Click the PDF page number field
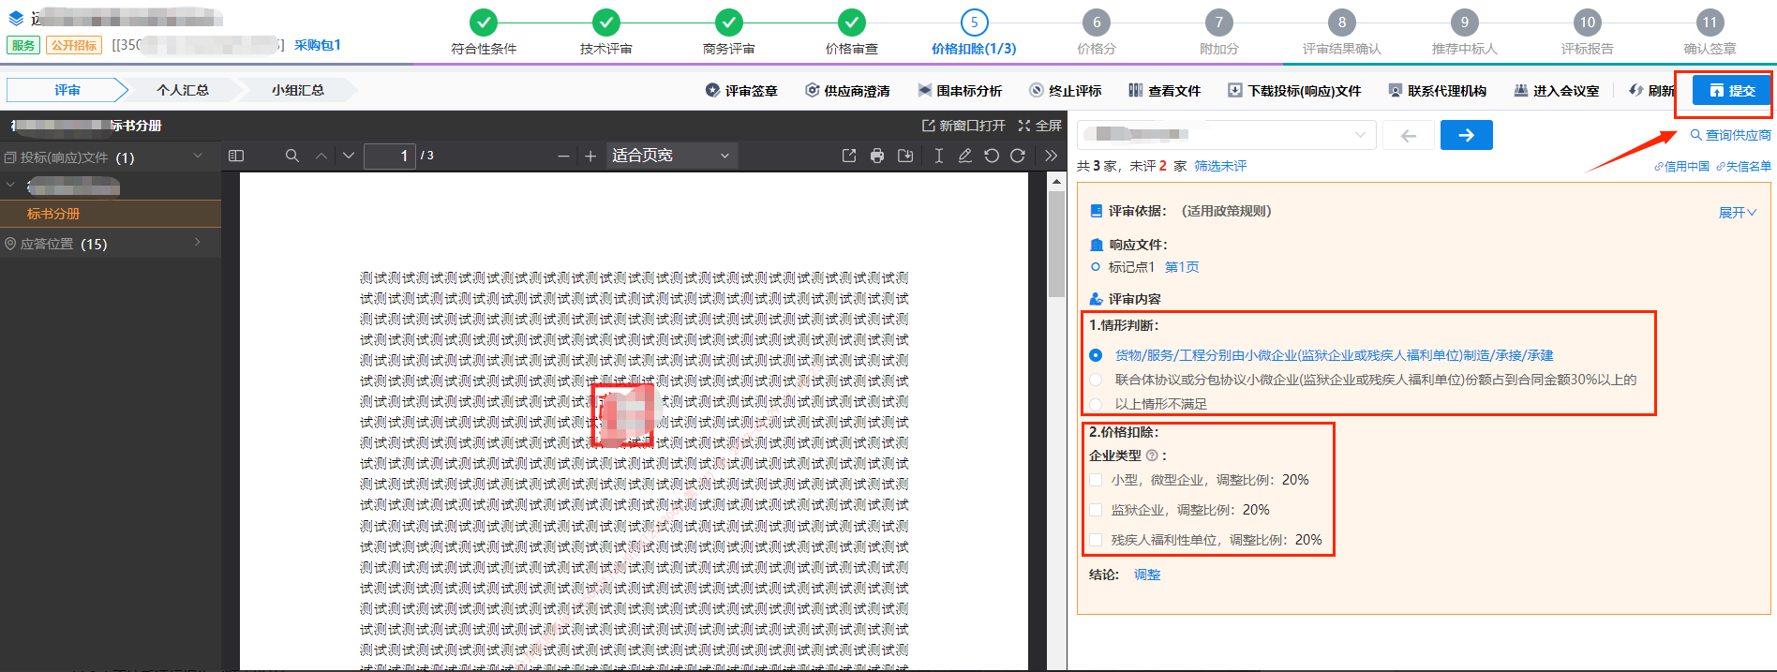The height and width of the screenshot is (672, 1777). tap(389, 156)
